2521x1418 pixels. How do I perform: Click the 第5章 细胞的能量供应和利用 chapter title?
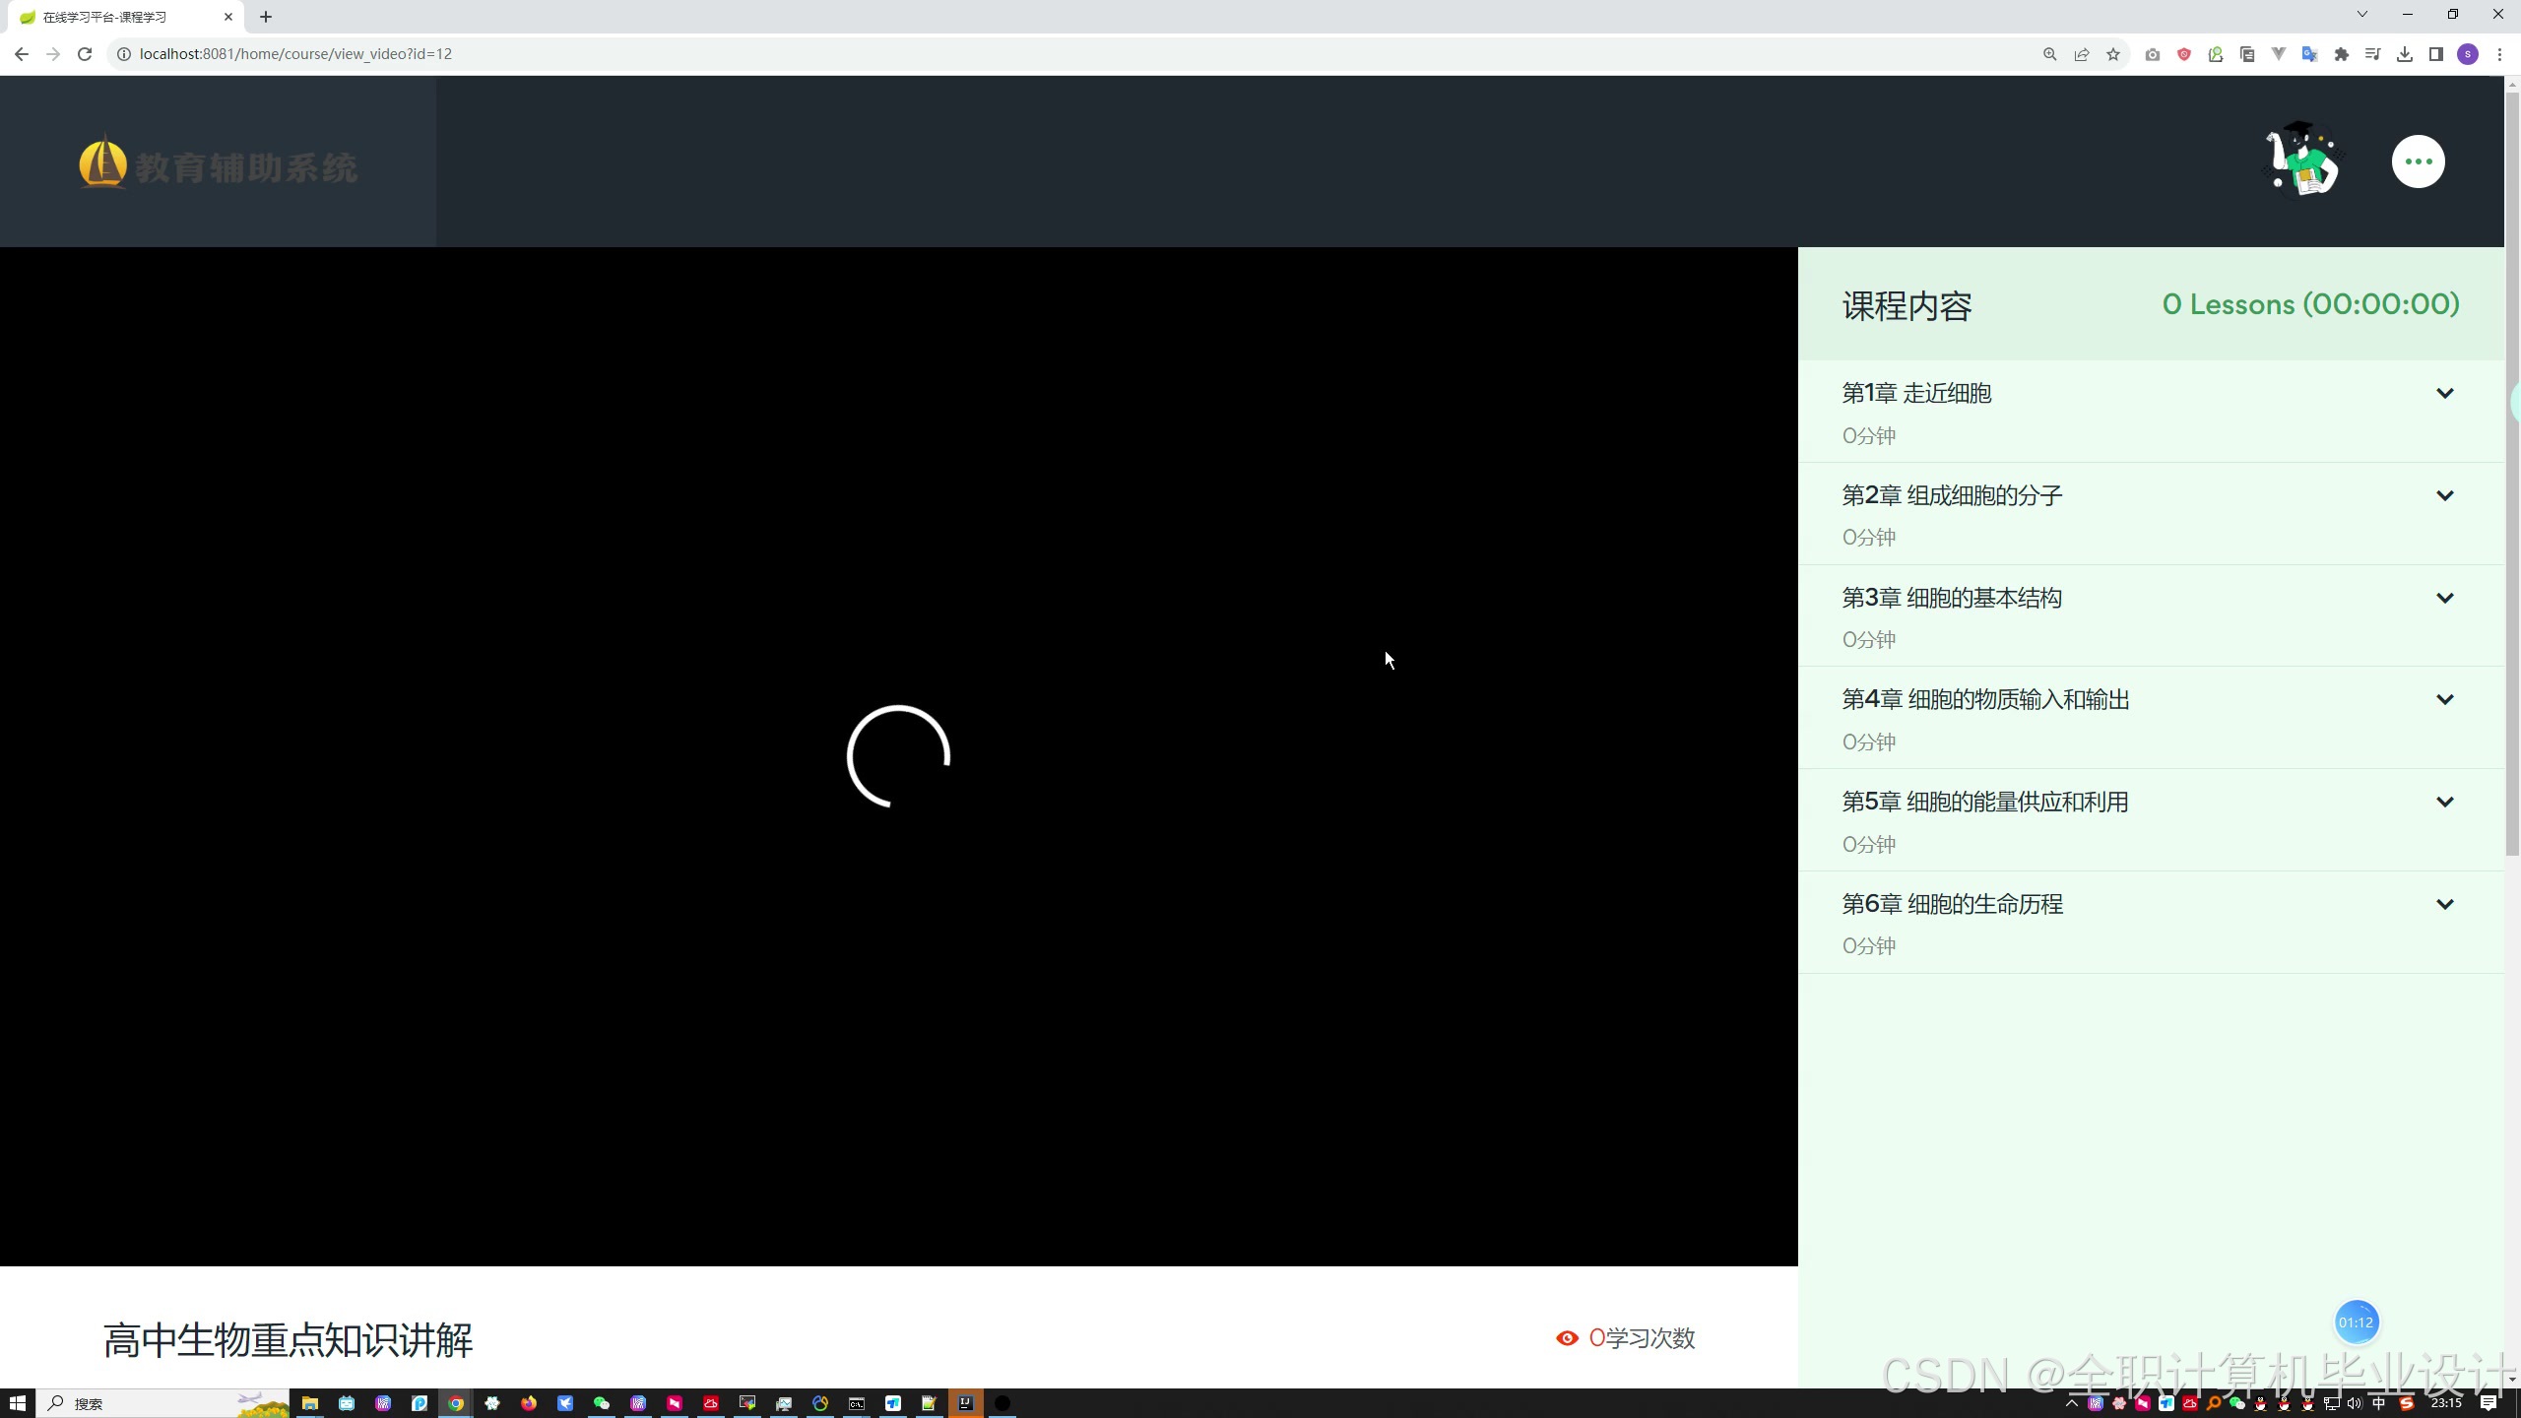tap(1984, 803)
